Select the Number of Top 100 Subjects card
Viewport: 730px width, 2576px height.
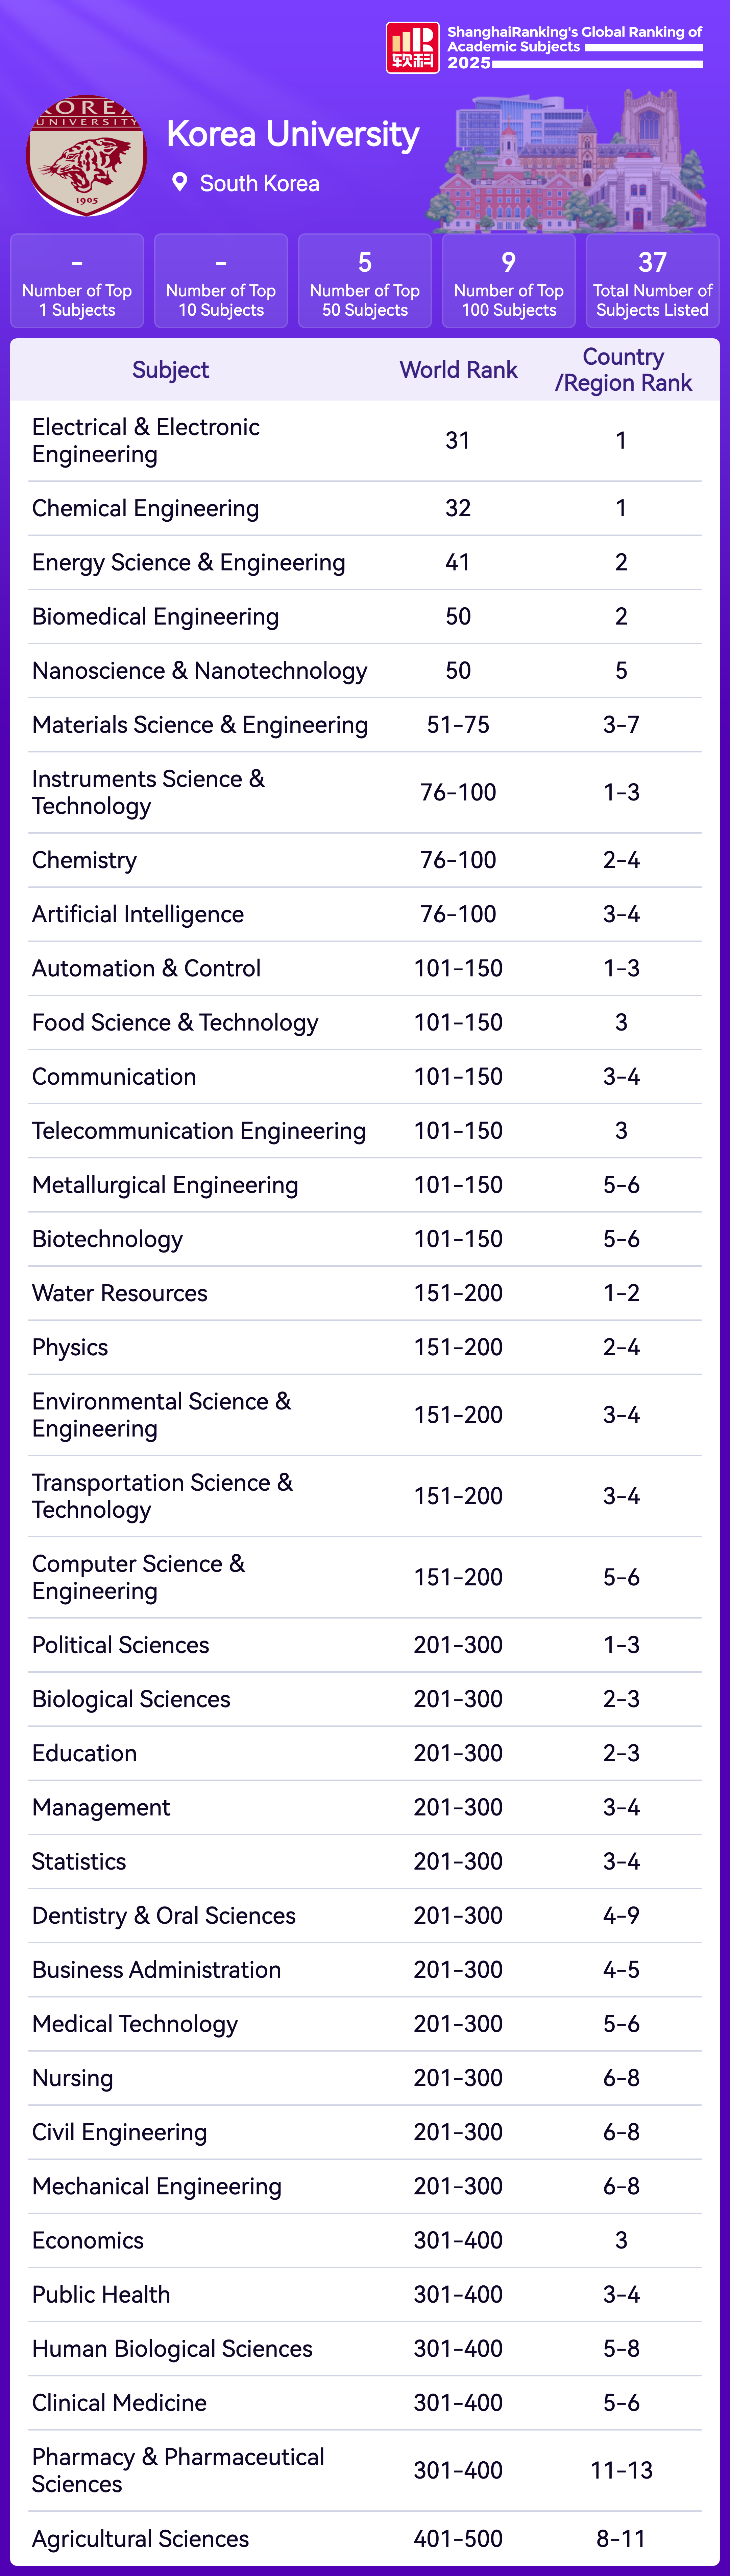point(508,281)
